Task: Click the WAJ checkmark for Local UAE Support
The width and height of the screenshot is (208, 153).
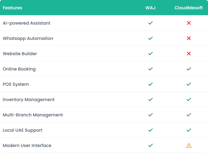Action: 151,130
